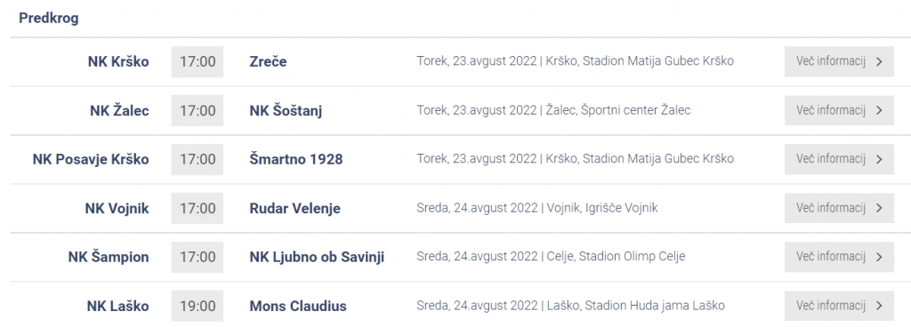Click the NK Krško team name
This screenshot has height=327, width=911.
pyautogui.click(x=118, y=61)
